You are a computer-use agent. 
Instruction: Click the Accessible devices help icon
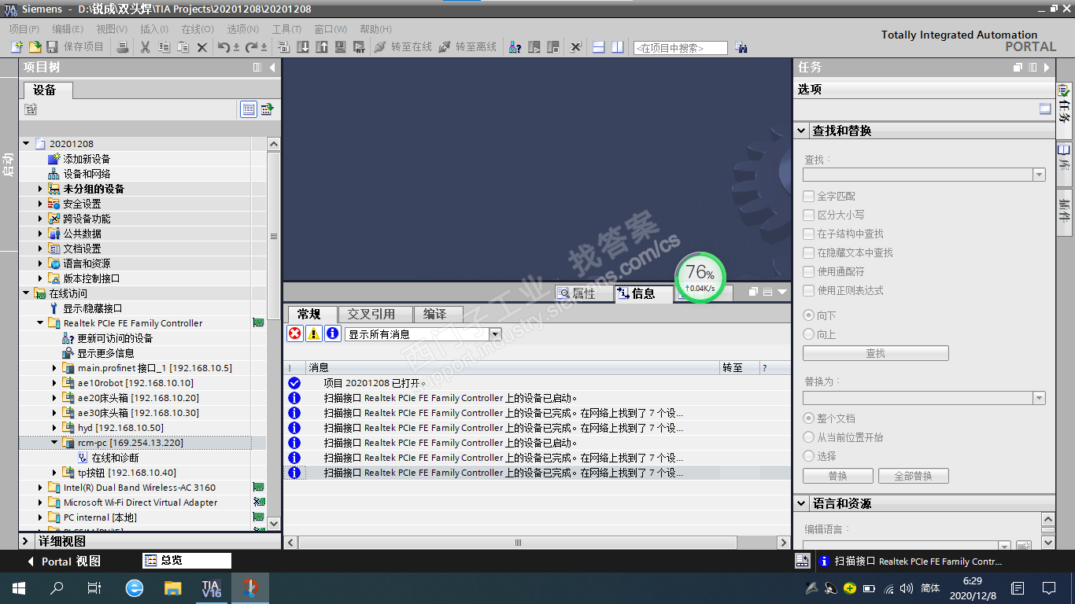pyautogui.click(x=515, y=47)
